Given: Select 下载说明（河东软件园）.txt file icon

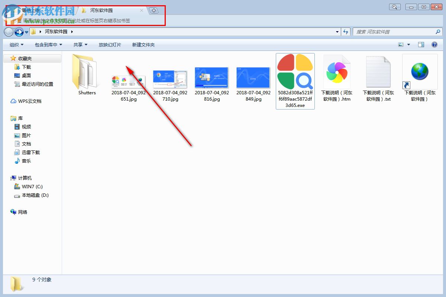Looking at the screenshot, I should tap(378, 71).
